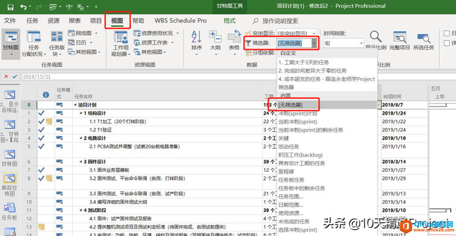Open the File (文件) tab
456x236 pixels.
(x=10, y=21)
